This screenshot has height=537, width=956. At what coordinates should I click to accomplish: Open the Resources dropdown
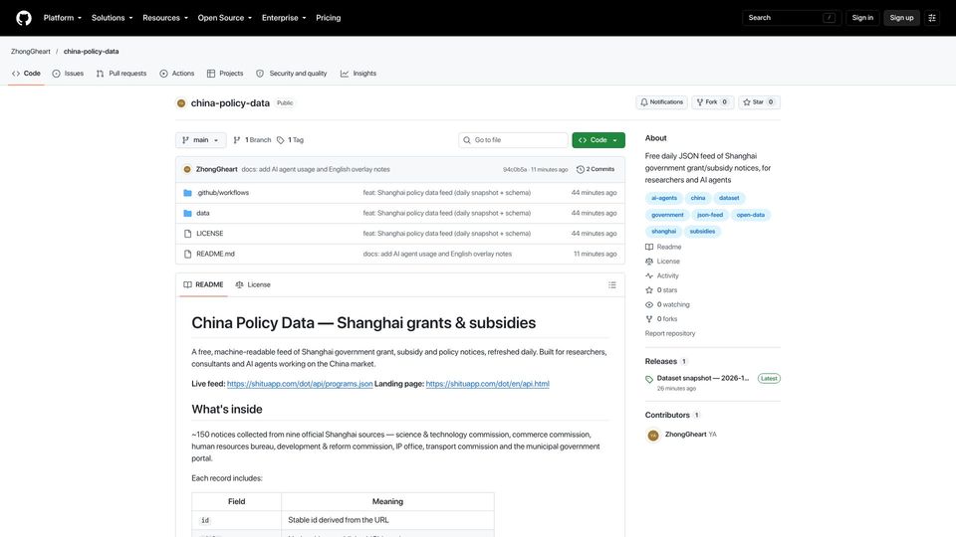[x=165, y=18]
